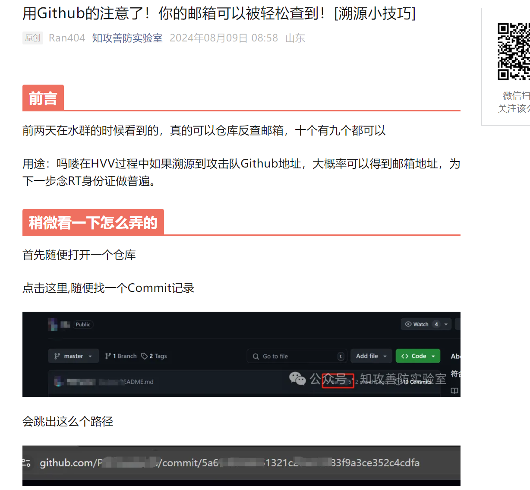Click the QR code image
Viewport: 530px width, 490px height.
514,52
